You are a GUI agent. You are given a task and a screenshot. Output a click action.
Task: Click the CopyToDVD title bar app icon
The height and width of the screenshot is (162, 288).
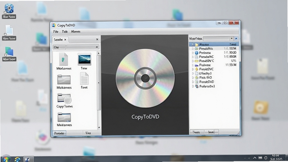[x=54, y=25]
